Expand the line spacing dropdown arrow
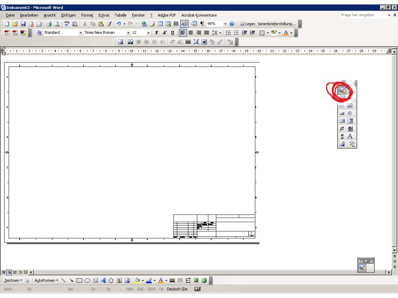Screen dimensions: 398x298 [220, 33]
